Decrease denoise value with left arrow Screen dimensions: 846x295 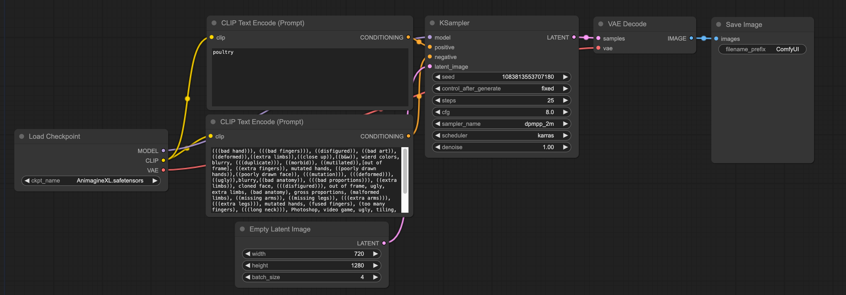(x=438, y=147)
